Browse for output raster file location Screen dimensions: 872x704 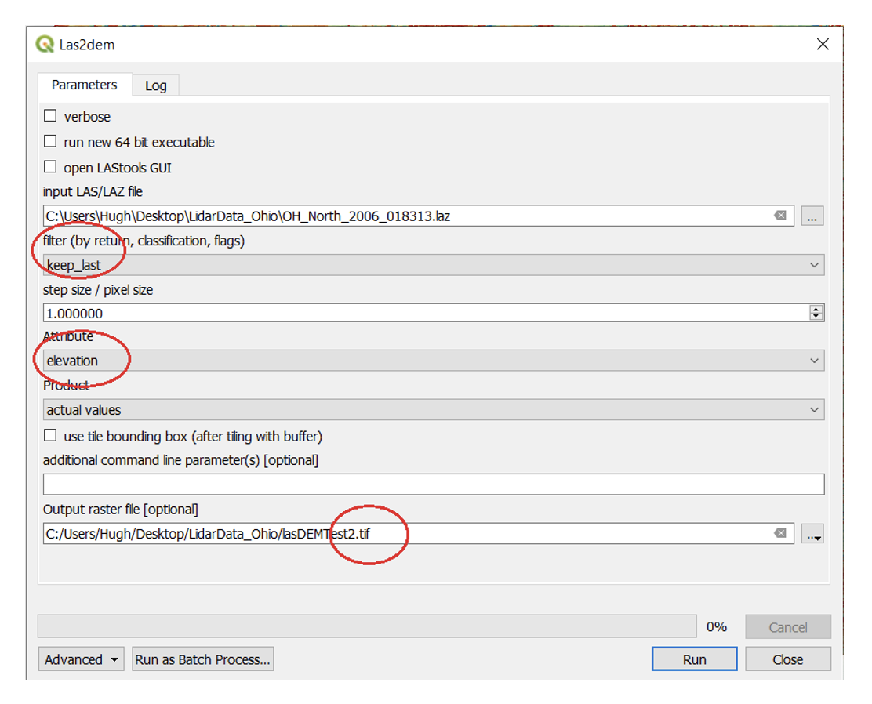[x=812, y=533]
